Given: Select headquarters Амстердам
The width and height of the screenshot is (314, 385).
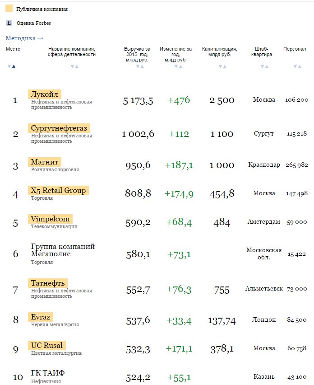Looking at the screenshot, I should [264, 222].
